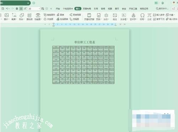Click the right indent marker on ruler

coord(115,24)
